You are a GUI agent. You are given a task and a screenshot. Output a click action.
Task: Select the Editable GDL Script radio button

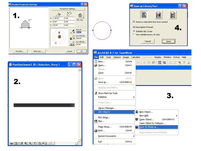134,31
